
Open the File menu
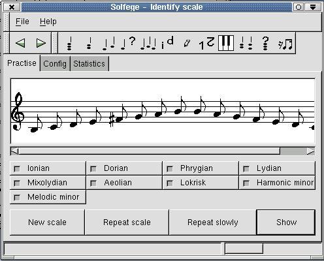[22, 22]
